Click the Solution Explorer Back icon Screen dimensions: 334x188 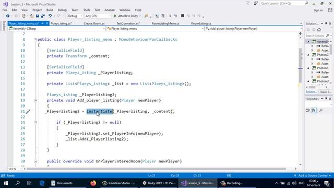[x=308, y=30]
